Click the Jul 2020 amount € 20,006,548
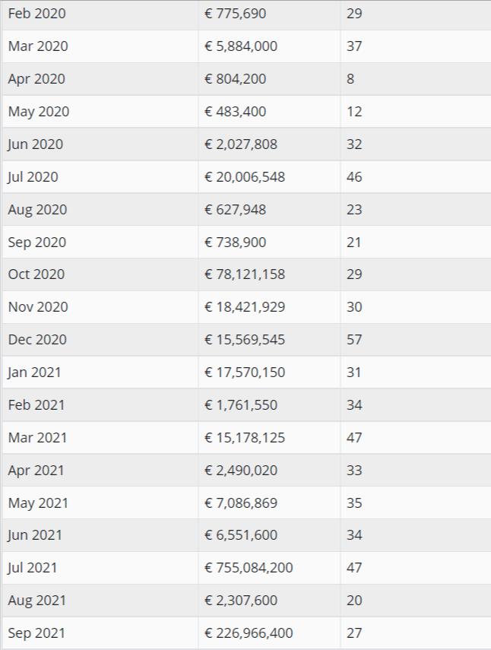Image resolution: width=491 pixels, height=650 pixels. (x=245, y=177)
